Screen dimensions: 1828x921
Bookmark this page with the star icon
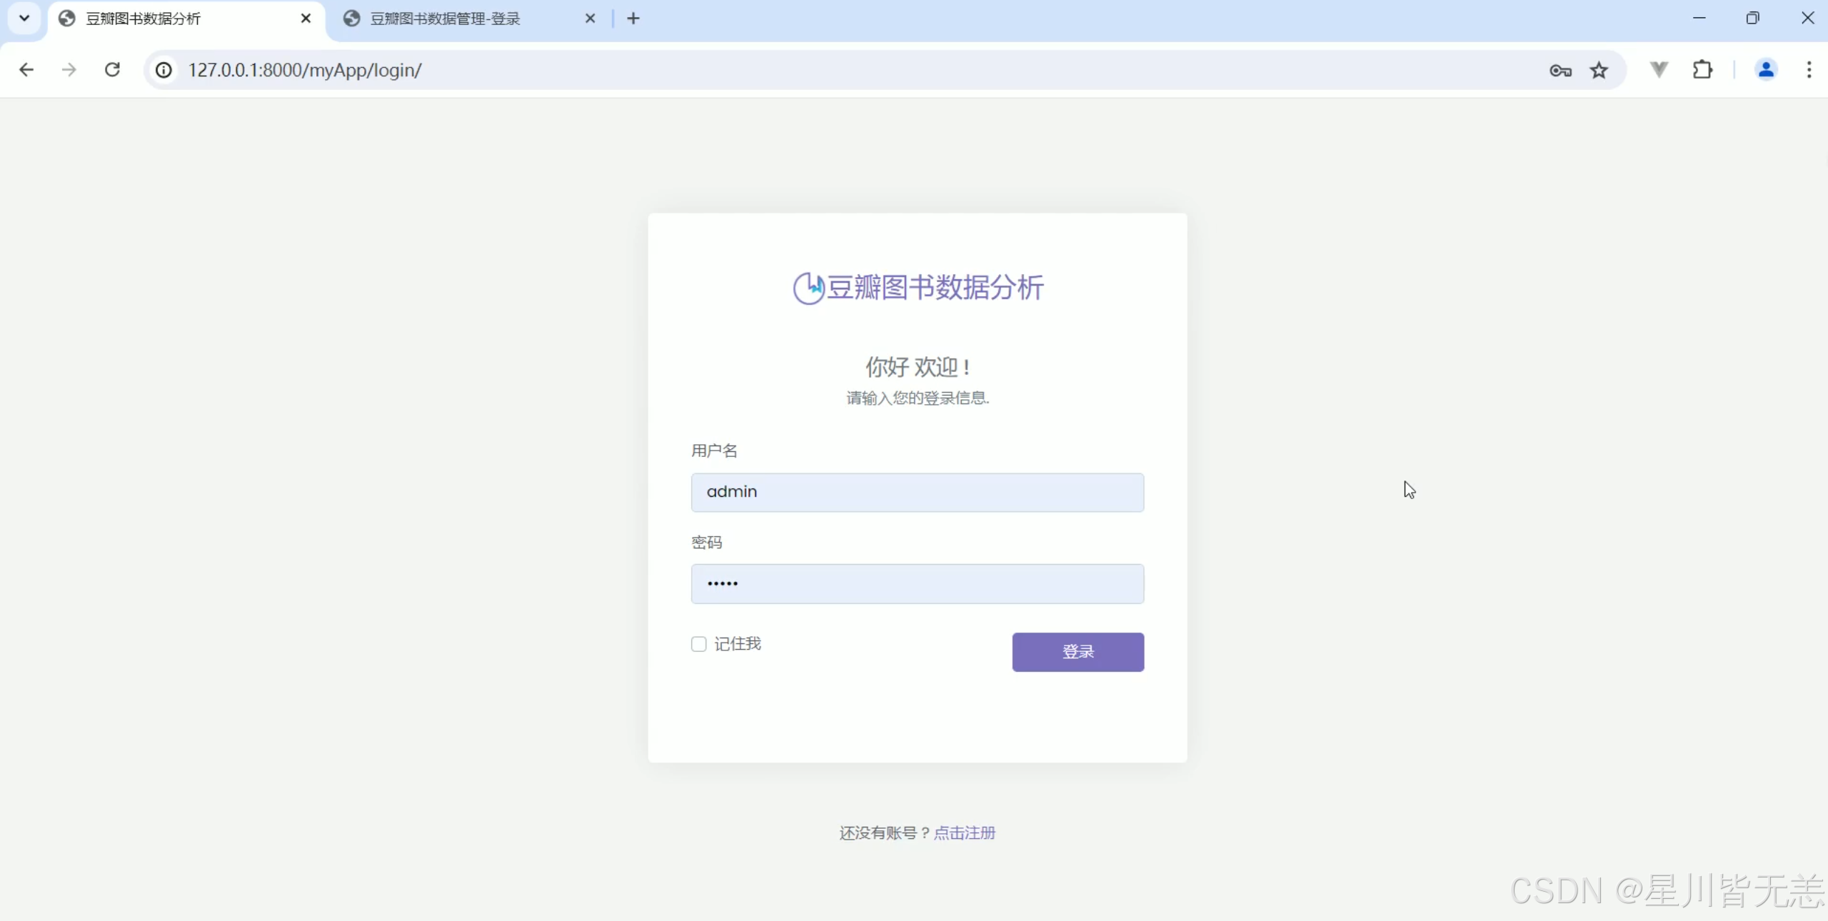(x=1599, y=70)
